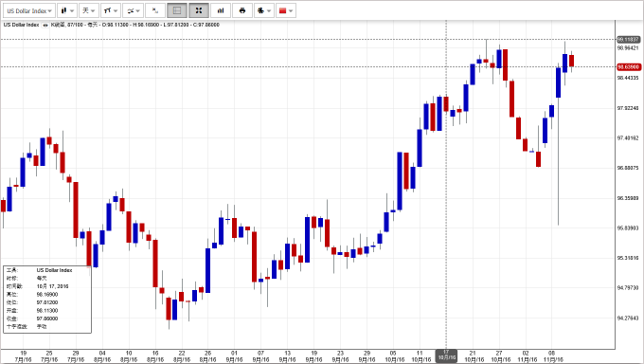The width and height of the screenshot is (644, 364).
Task: Click the red 98.63900 current price tag
Action: tap(629, 66)
